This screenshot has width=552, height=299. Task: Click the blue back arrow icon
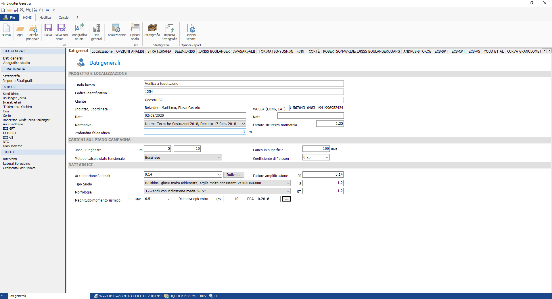[47, 10]
